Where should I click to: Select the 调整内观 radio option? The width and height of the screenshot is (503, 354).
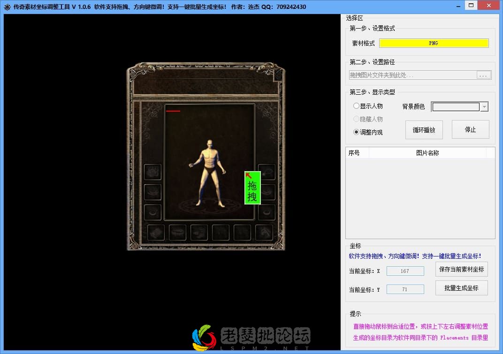click(x=356, y=131)
